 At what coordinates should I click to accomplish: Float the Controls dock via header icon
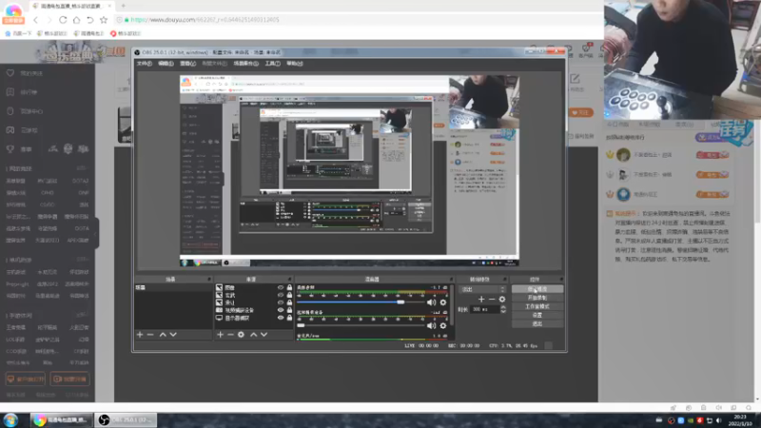[561, 280]
